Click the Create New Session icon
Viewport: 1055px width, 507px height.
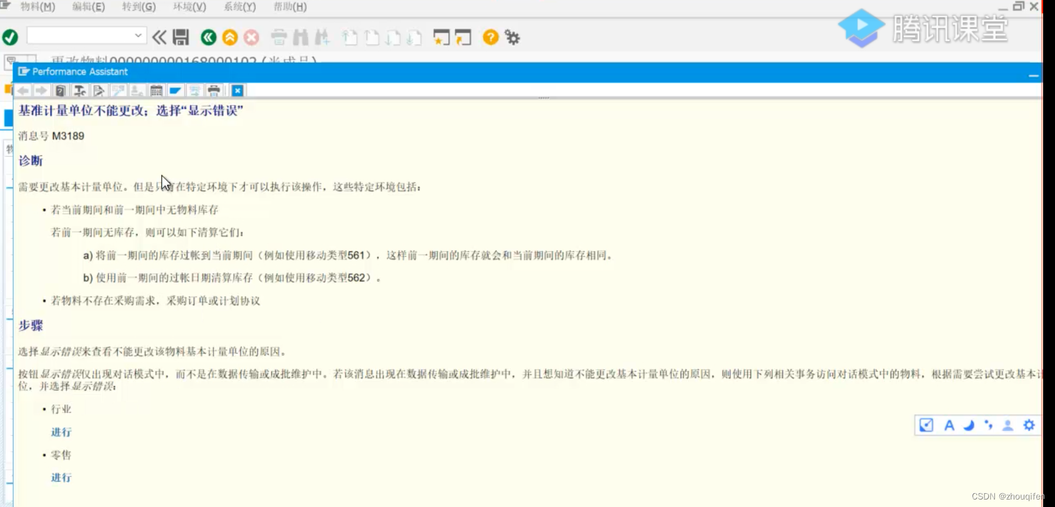tap(441, 38)
